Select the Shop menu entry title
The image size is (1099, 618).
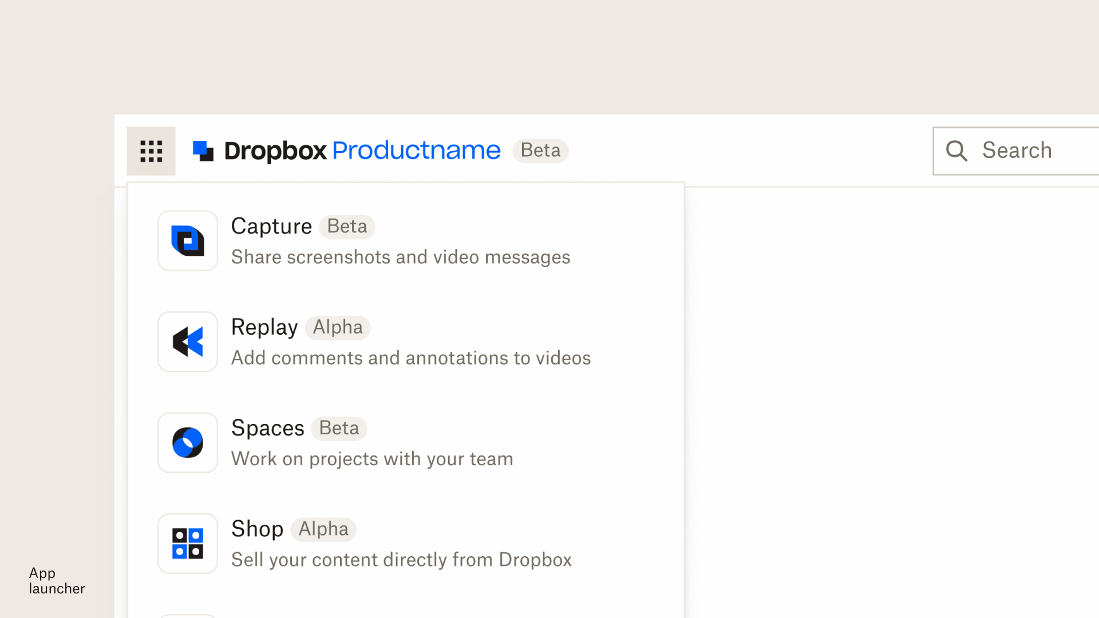click(258, 529)
